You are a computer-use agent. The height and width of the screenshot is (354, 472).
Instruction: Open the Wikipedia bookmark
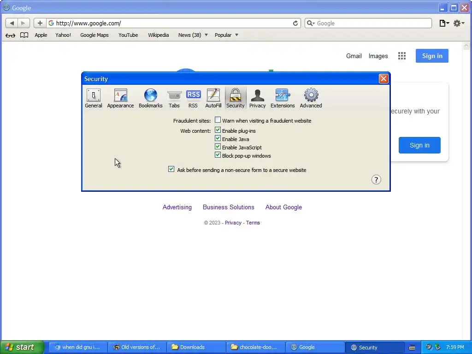point(159,35)
